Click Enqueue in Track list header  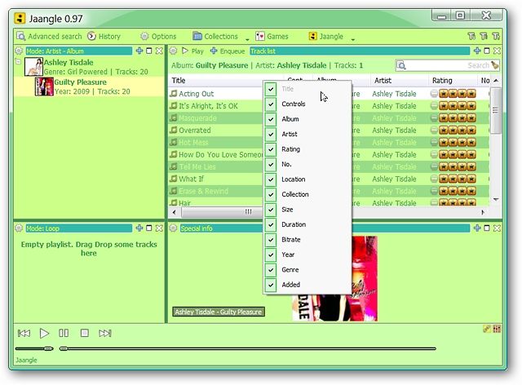click(x=228, y=51)
